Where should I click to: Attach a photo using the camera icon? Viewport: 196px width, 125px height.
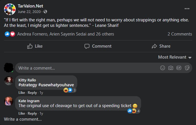click(x=171, y=68)
